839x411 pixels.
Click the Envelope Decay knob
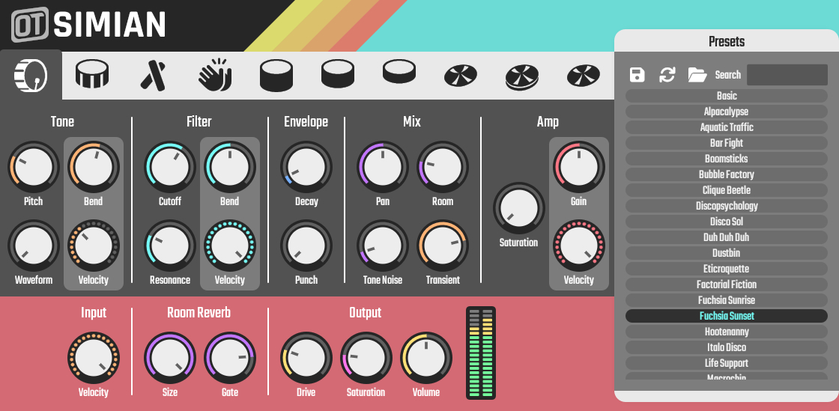pyautogui.click(x=306, y=167)
